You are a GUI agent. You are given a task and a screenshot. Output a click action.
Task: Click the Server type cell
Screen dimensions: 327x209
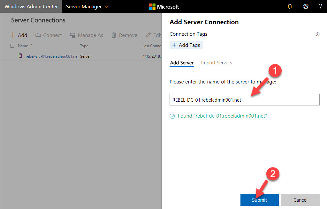85,56
